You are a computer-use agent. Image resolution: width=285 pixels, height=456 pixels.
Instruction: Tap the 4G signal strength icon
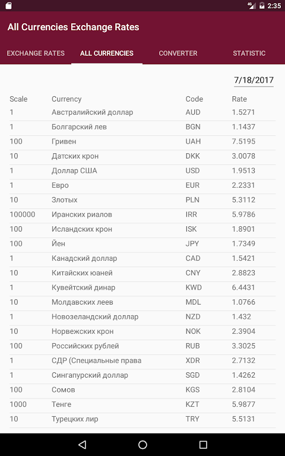click(252, 5)
